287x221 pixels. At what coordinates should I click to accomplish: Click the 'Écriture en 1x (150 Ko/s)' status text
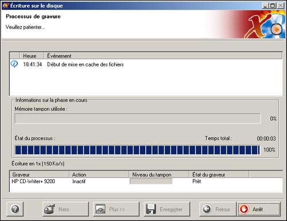click(38, 164)
